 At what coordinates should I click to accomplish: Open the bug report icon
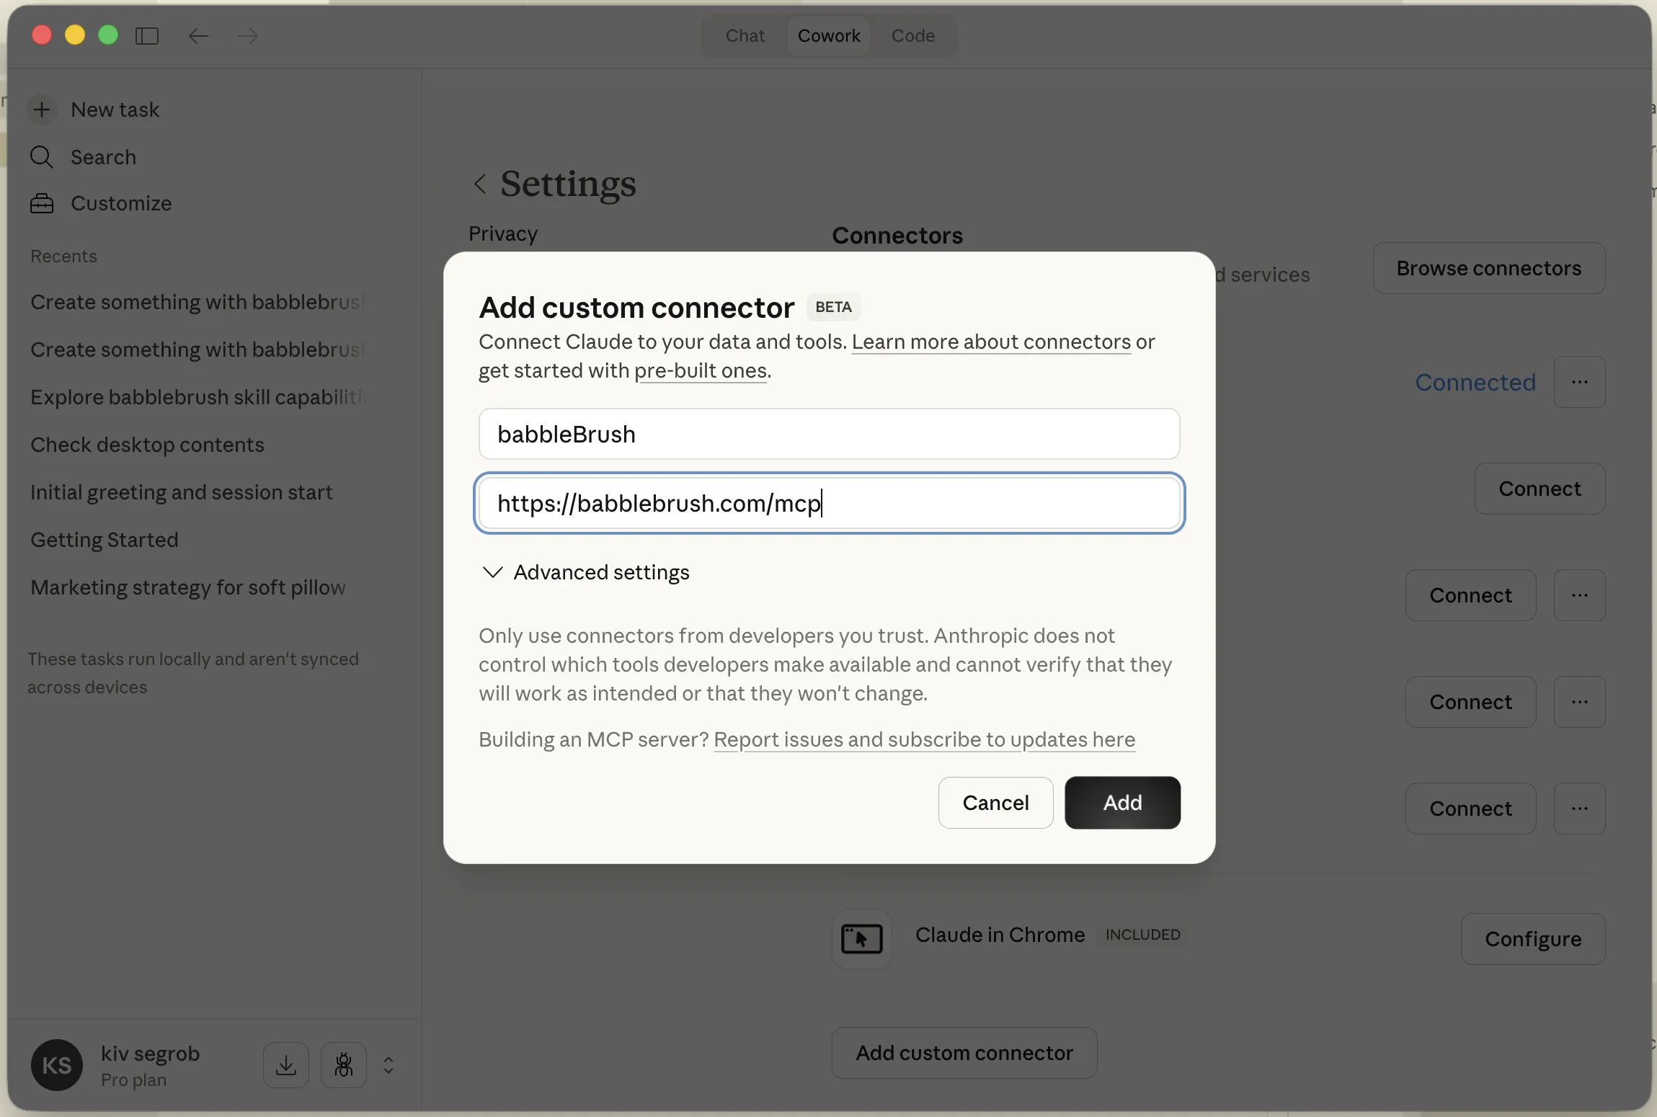click(343, 1064)
